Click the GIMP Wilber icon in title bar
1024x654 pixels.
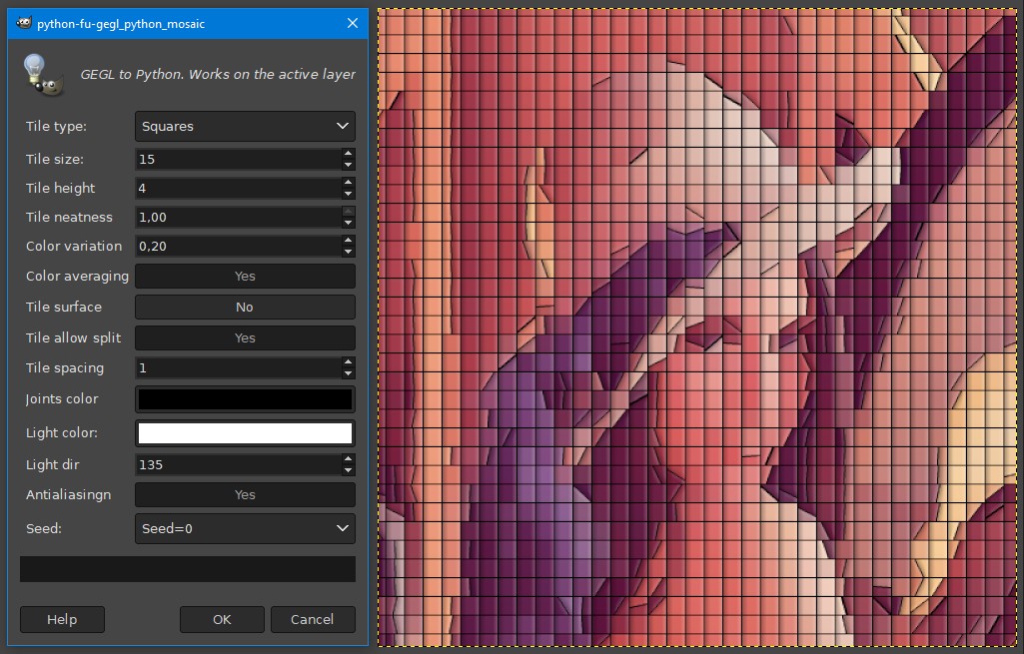click(x=24, y=23)
